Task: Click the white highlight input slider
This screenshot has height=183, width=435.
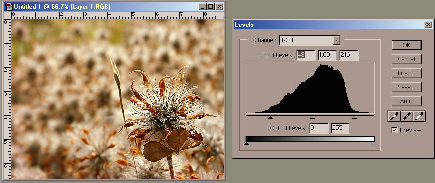Action: pos(354,117)
